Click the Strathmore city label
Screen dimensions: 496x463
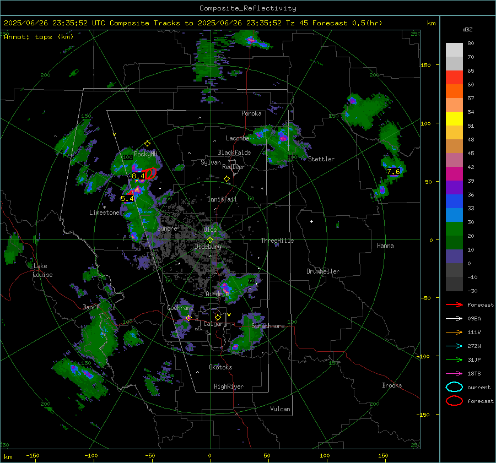[268, 326]
